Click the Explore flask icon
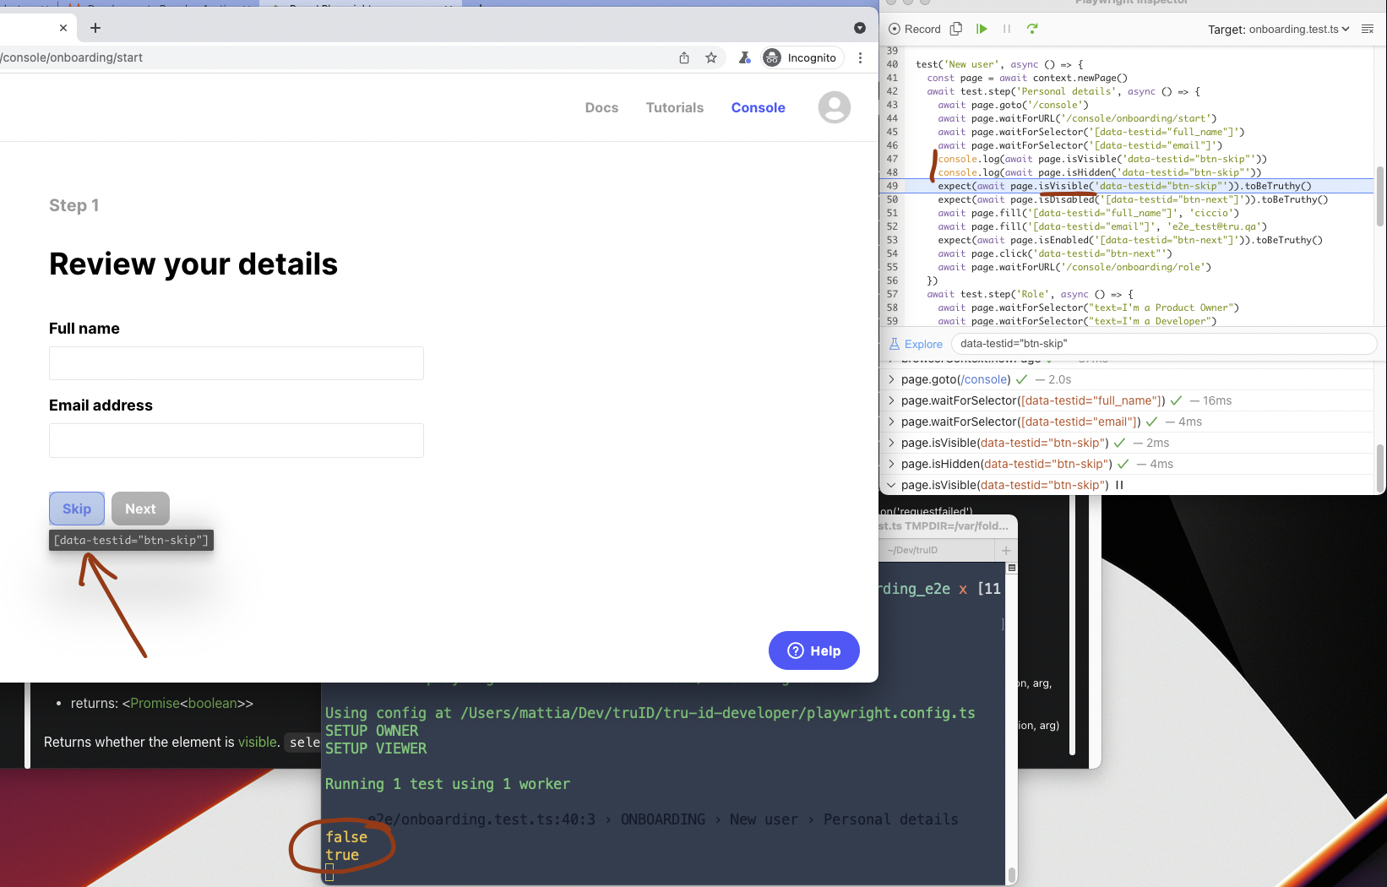Image resolution: width=1387 pixels, height=887 pixels. [894, 343]
